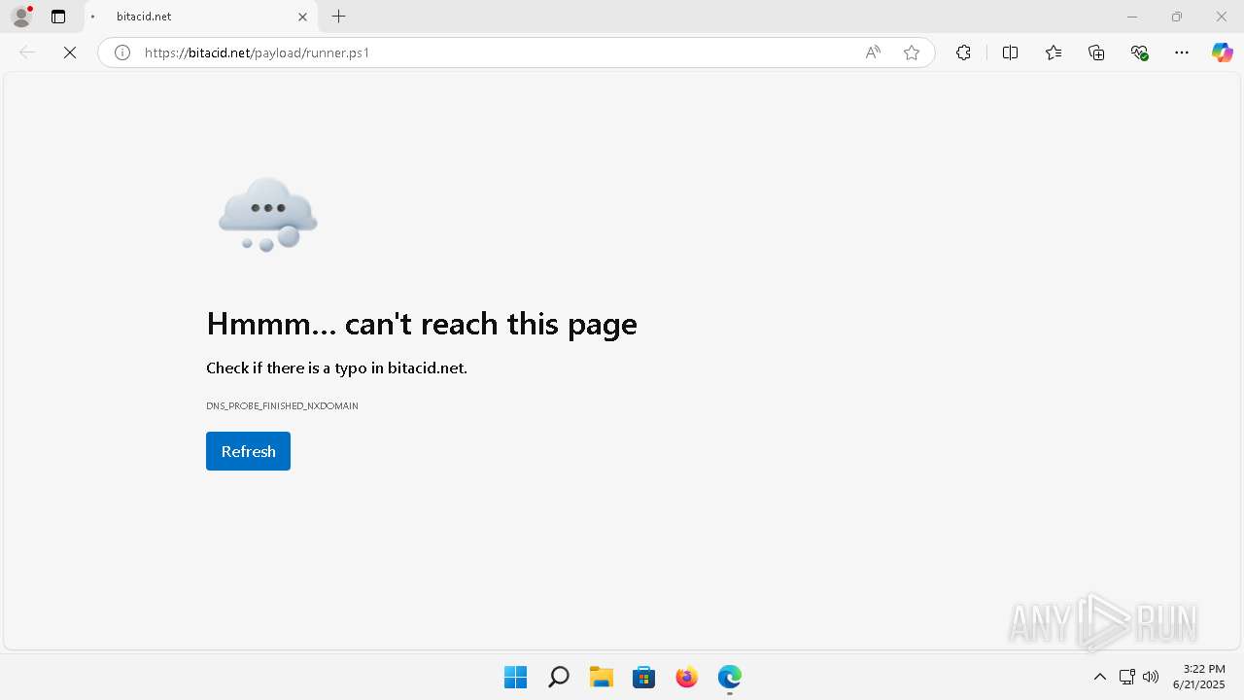Viewport: 1244px width, 700px height.
Task: Open File Explorer from taskbar
Action: click(601, 677)
